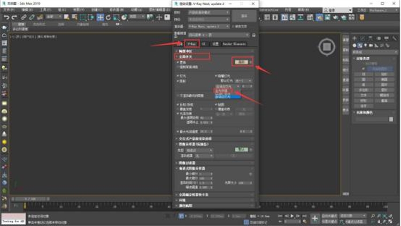
Task: Open the Rendered Frame Window icon
Action: tap(328, 18)
